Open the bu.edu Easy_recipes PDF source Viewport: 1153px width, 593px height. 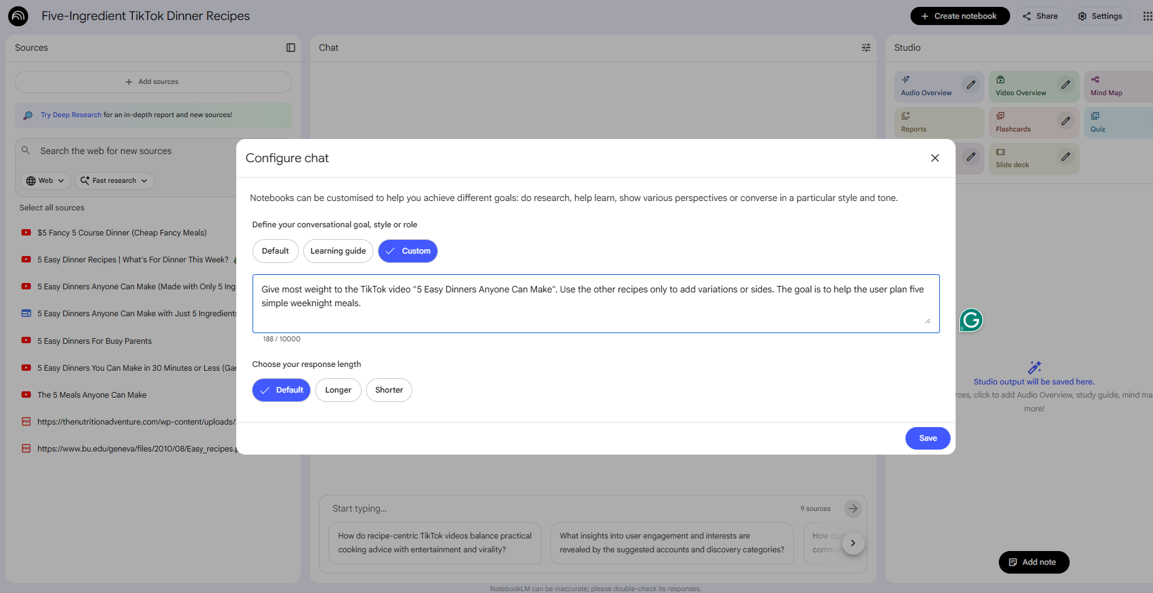pos(137,449)
